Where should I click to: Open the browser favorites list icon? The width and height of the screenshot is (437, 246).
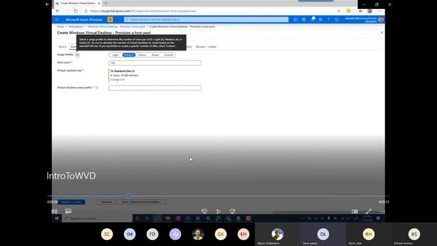pos(361,11)
